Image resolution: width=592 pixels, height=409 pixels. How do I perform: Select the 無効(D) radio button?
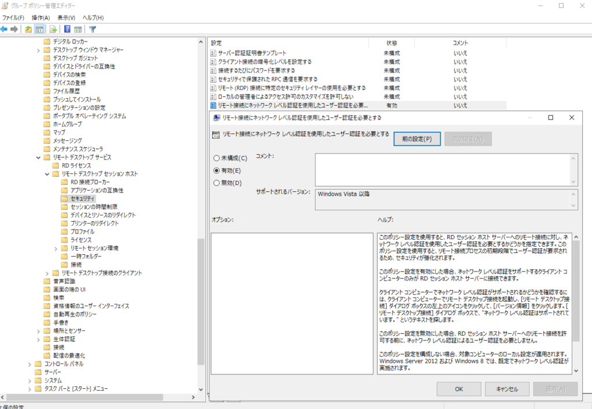[x=217, y=183]
